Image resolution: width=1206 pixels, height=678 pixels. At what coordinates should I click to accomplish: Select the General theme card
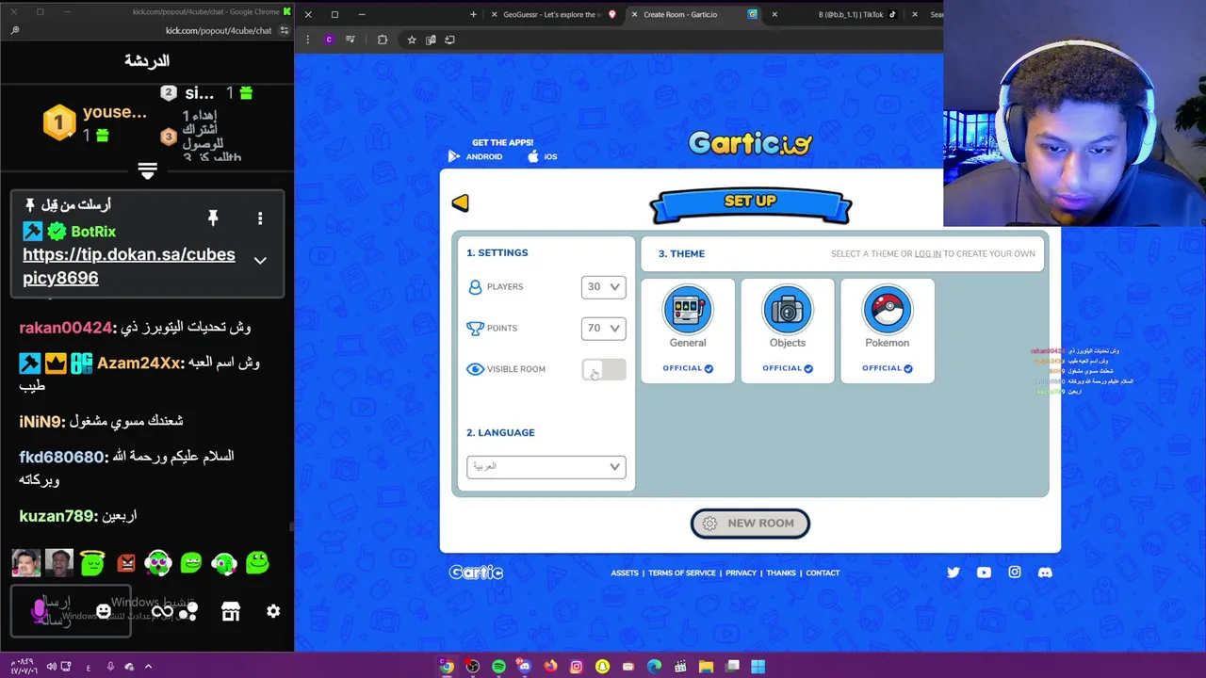point(688,331)
